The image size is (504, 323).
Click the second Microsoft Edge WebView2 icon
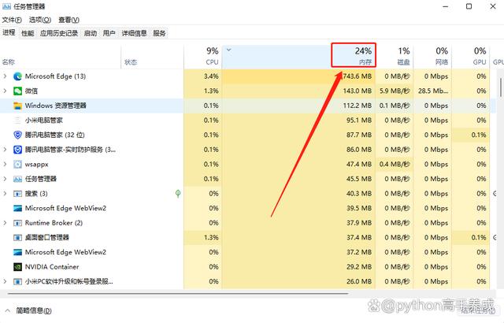(x=17, y=252)
